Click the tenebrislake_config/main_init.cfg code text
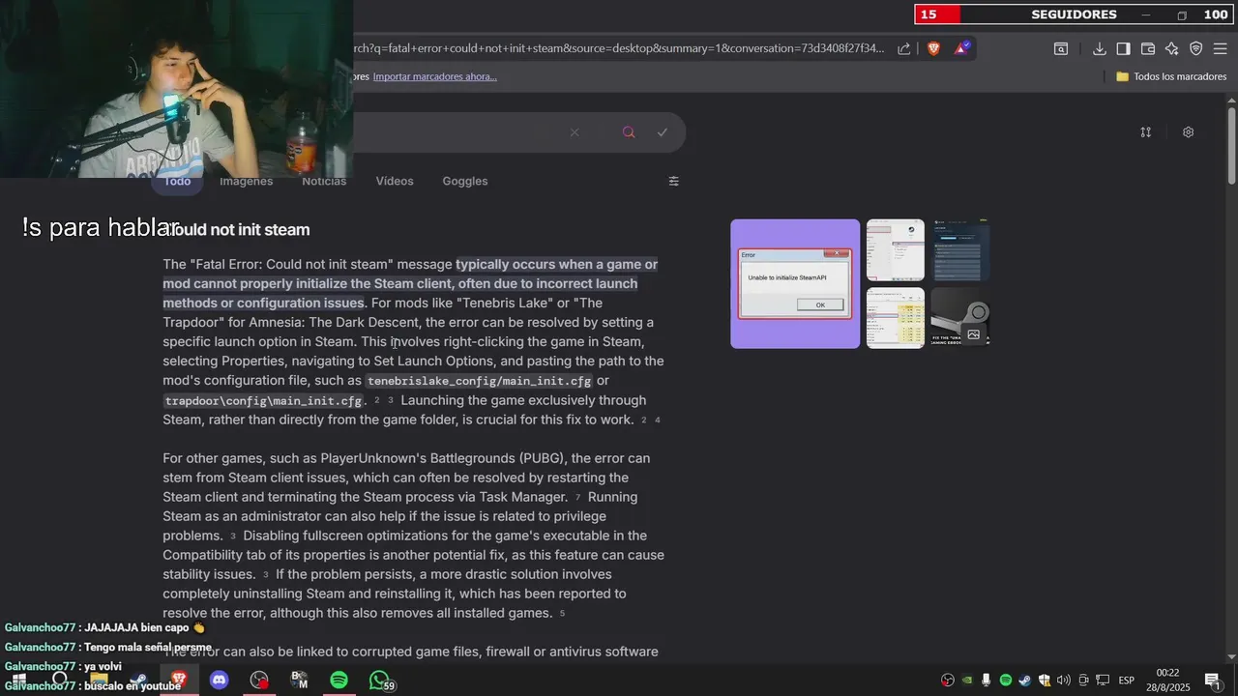The height and width of the screenshot is (696, 1238). (479, 381)
